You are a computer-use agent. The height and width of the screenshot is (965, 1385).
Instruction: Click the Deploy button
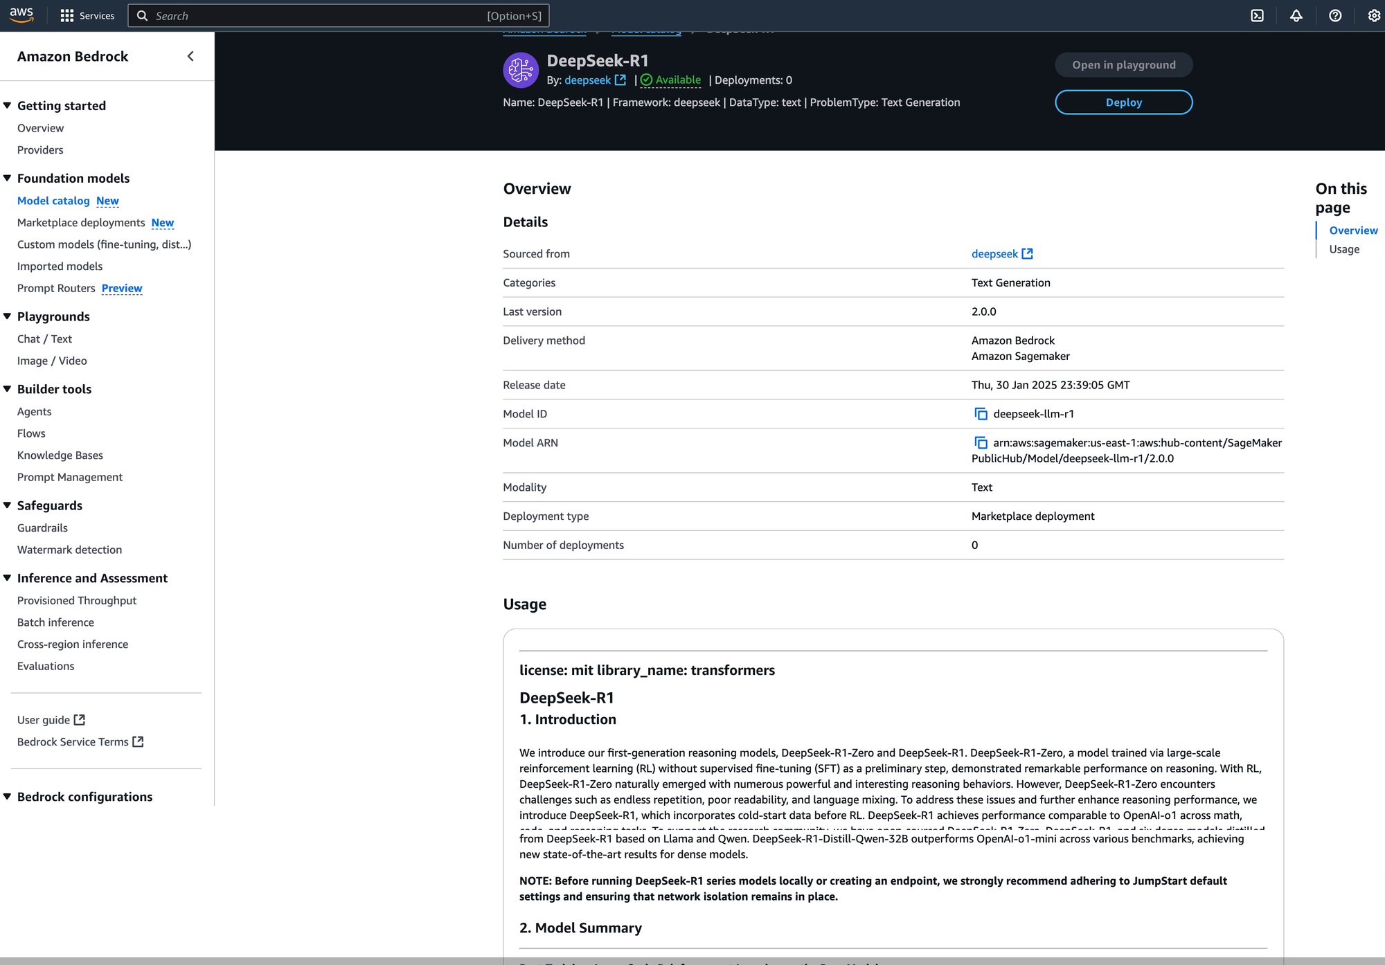point(1123,102)
